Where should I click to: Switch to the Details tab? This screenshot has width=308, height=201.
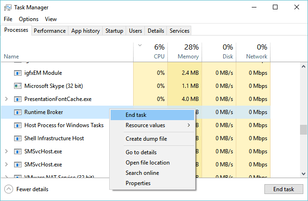(x=156, y=31)
